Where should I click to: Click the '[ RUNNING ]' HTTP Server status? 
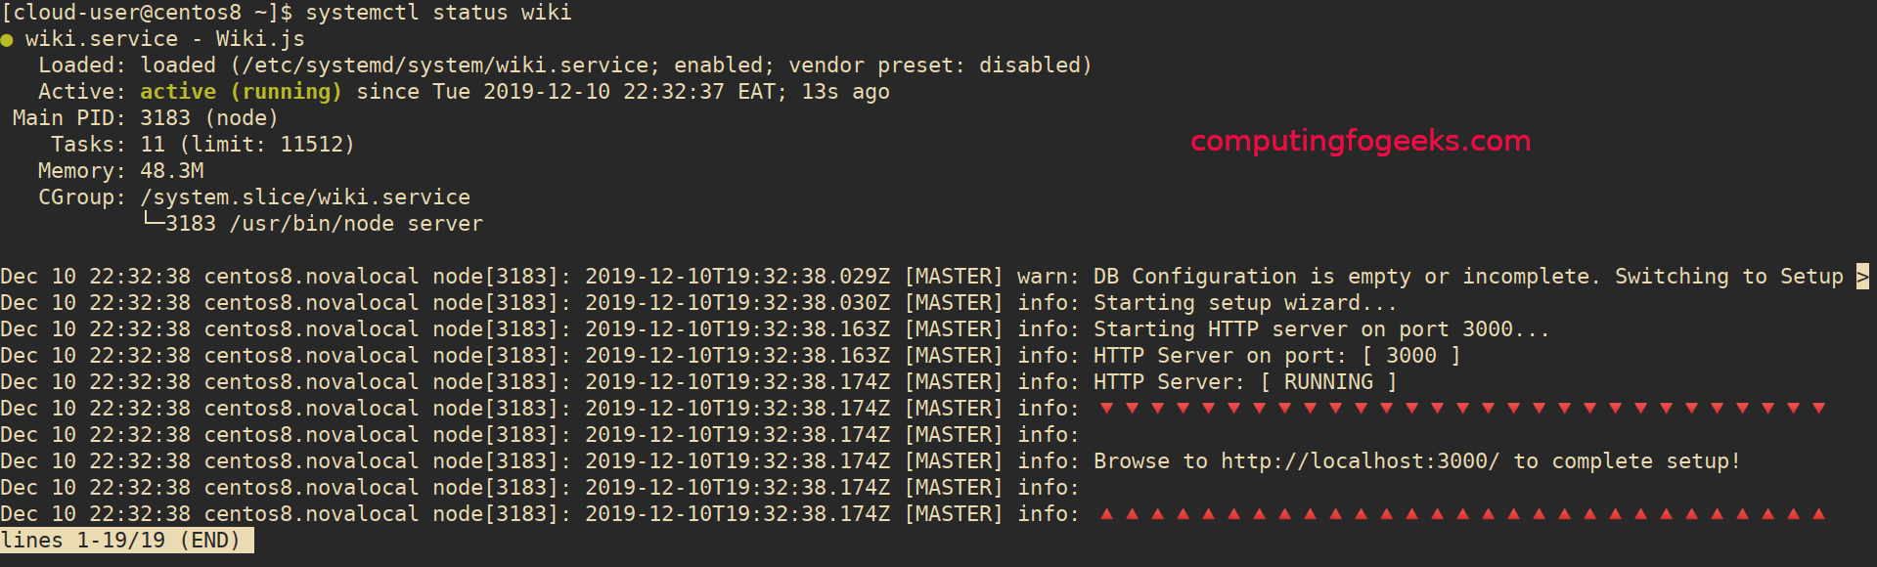coord(1328,382)
